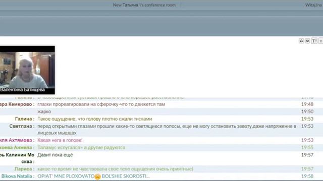Click message "глазки прореагировали на сферочку"

[x=101, y=104]
